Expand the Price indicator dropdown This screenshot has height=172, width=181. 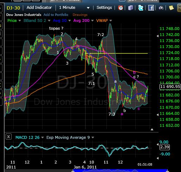(x=20, y=21)
